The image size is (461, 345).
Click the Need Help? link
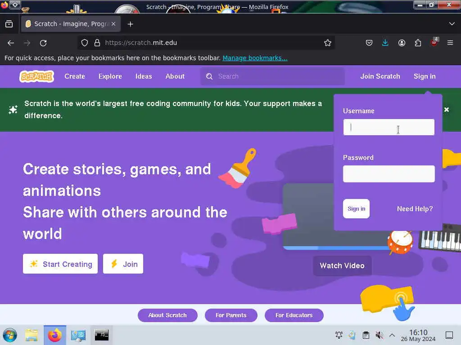pyautogui.click(x=415, y=208)
